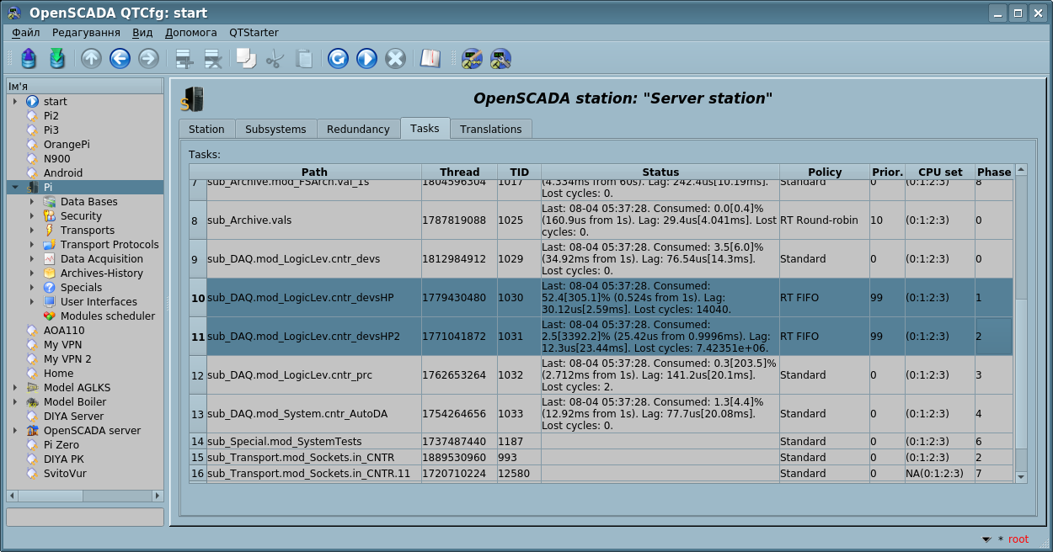Screen dimensions: 1053x552
Task: Collapse the Pi station tree node
Action: pos(14,187)
